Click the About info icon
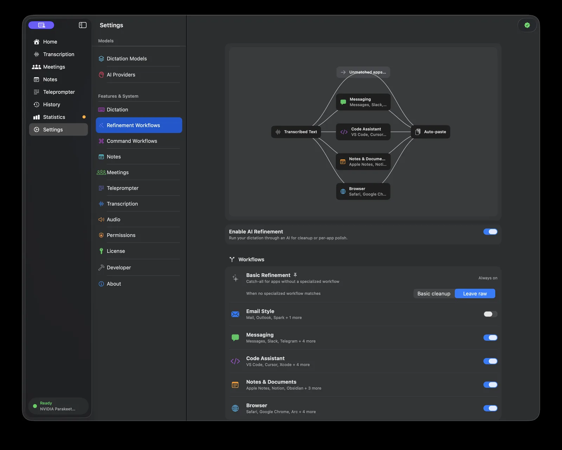The height and width of the screenshot is (450, 562). 101,284
